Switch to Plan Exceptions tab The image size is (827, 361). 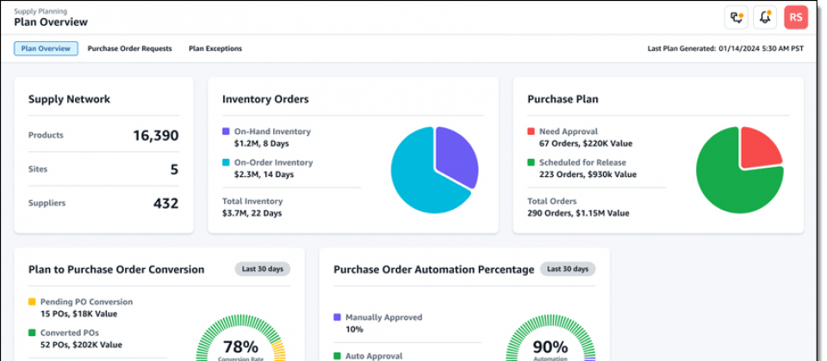tap(215, 48)
